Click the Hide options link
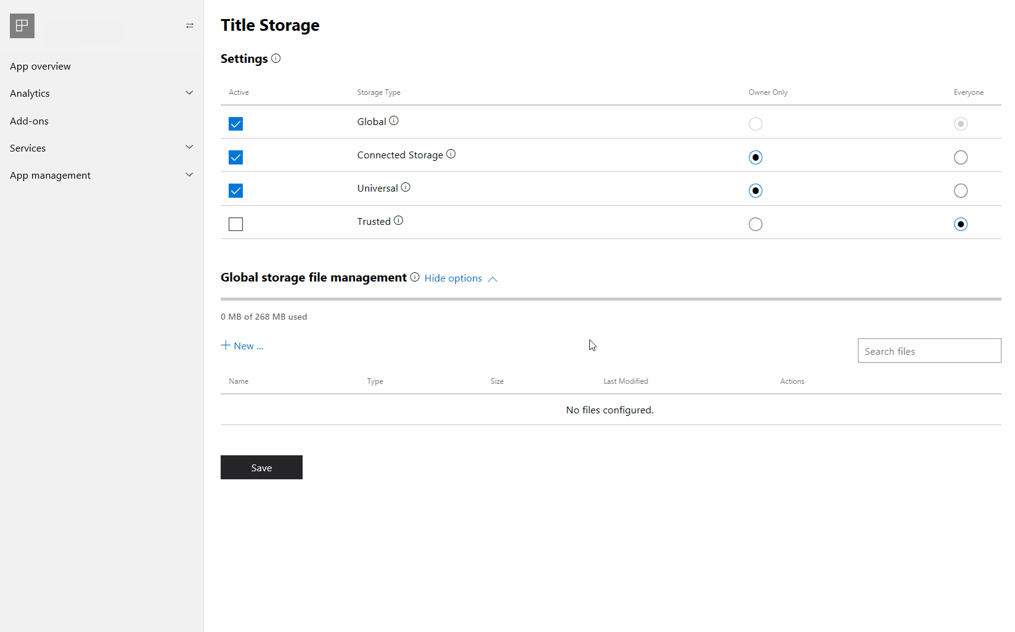Image resolution: width=1015 pixels, height=632 pixels. (453, 278)
